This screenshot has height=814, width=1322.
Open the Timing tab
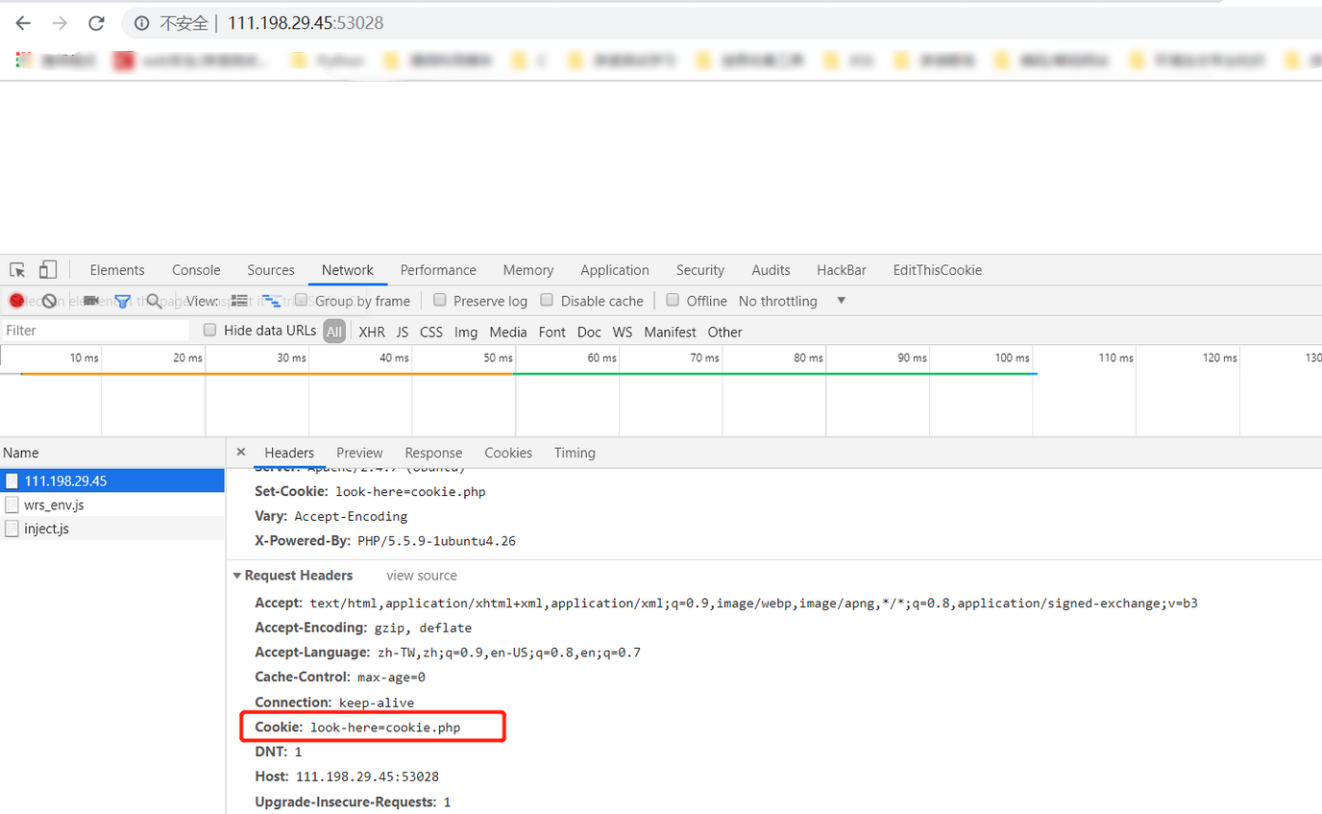pos(575,453)
